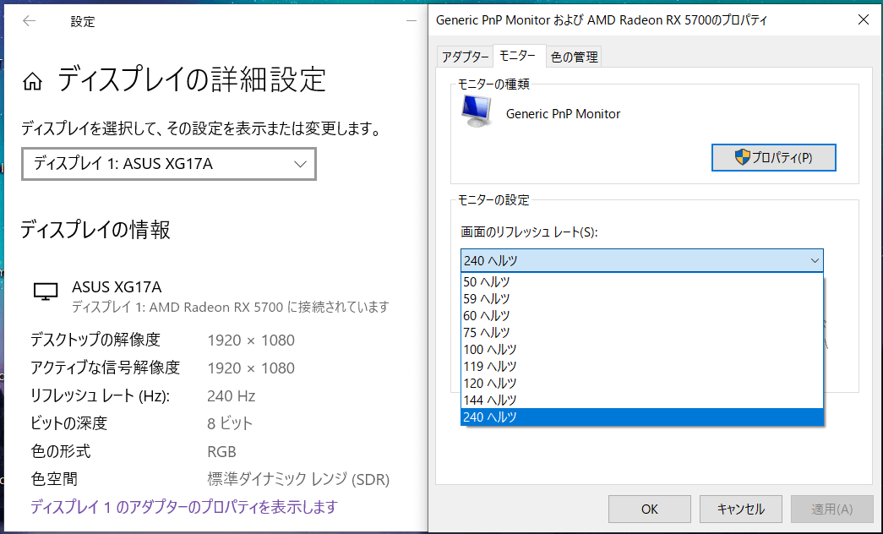Select the highlighted 240 ヘルツ option

pyautogui.click(x=642, y=417)
